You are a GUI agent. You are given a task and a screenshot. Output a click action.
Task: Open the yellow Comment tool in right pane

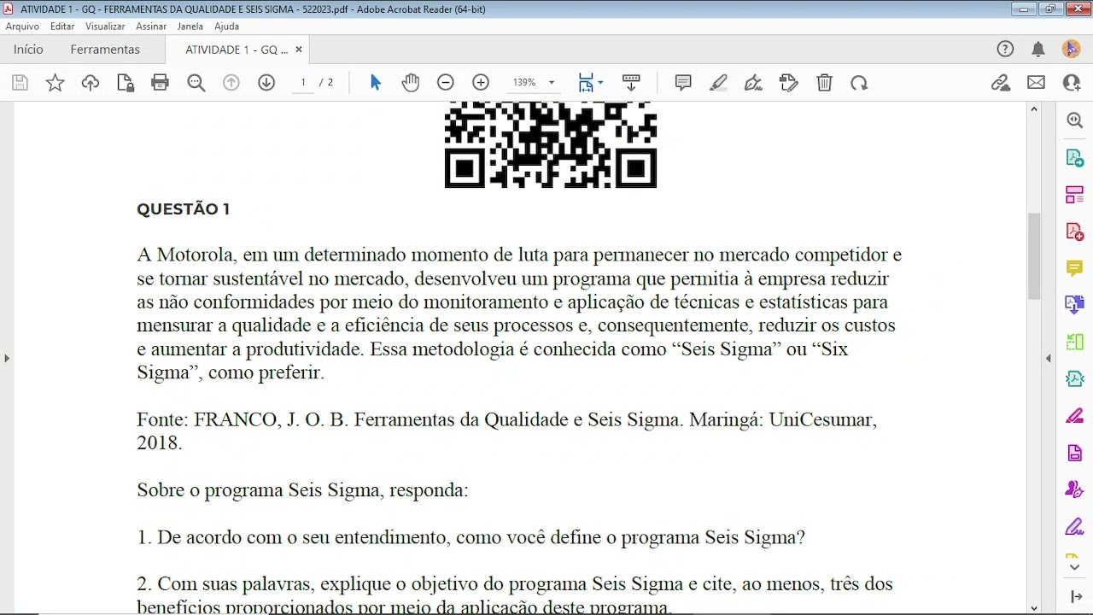click(x=1075, y=268)
